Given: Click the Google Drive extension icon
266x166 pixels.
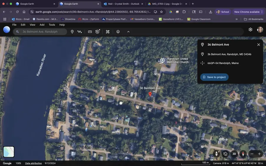Looking at the screenshot, I should 171,12.
